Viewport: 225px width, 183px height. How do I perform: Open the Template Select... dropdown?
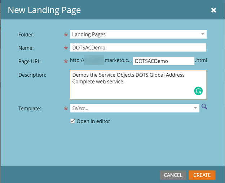(134, 108)
